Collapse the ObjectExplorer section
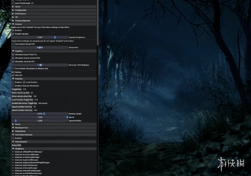 pos(54,142)
